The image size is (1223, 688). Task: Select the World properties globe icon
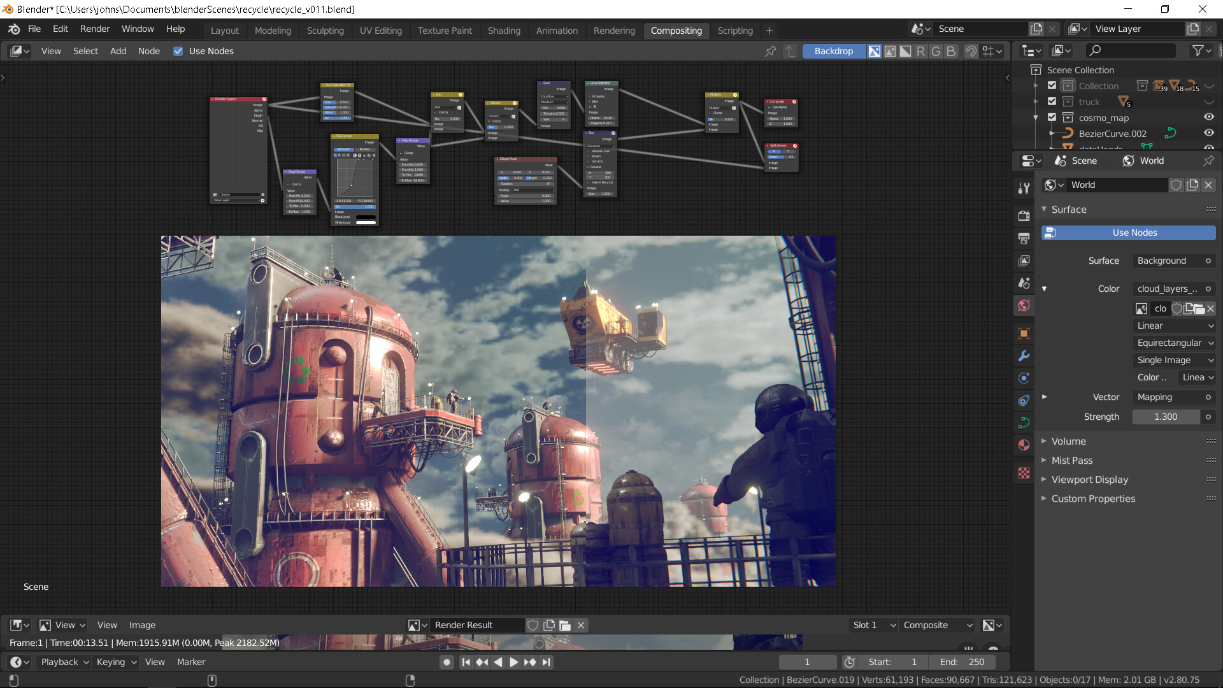click(x=1024, y=305)
